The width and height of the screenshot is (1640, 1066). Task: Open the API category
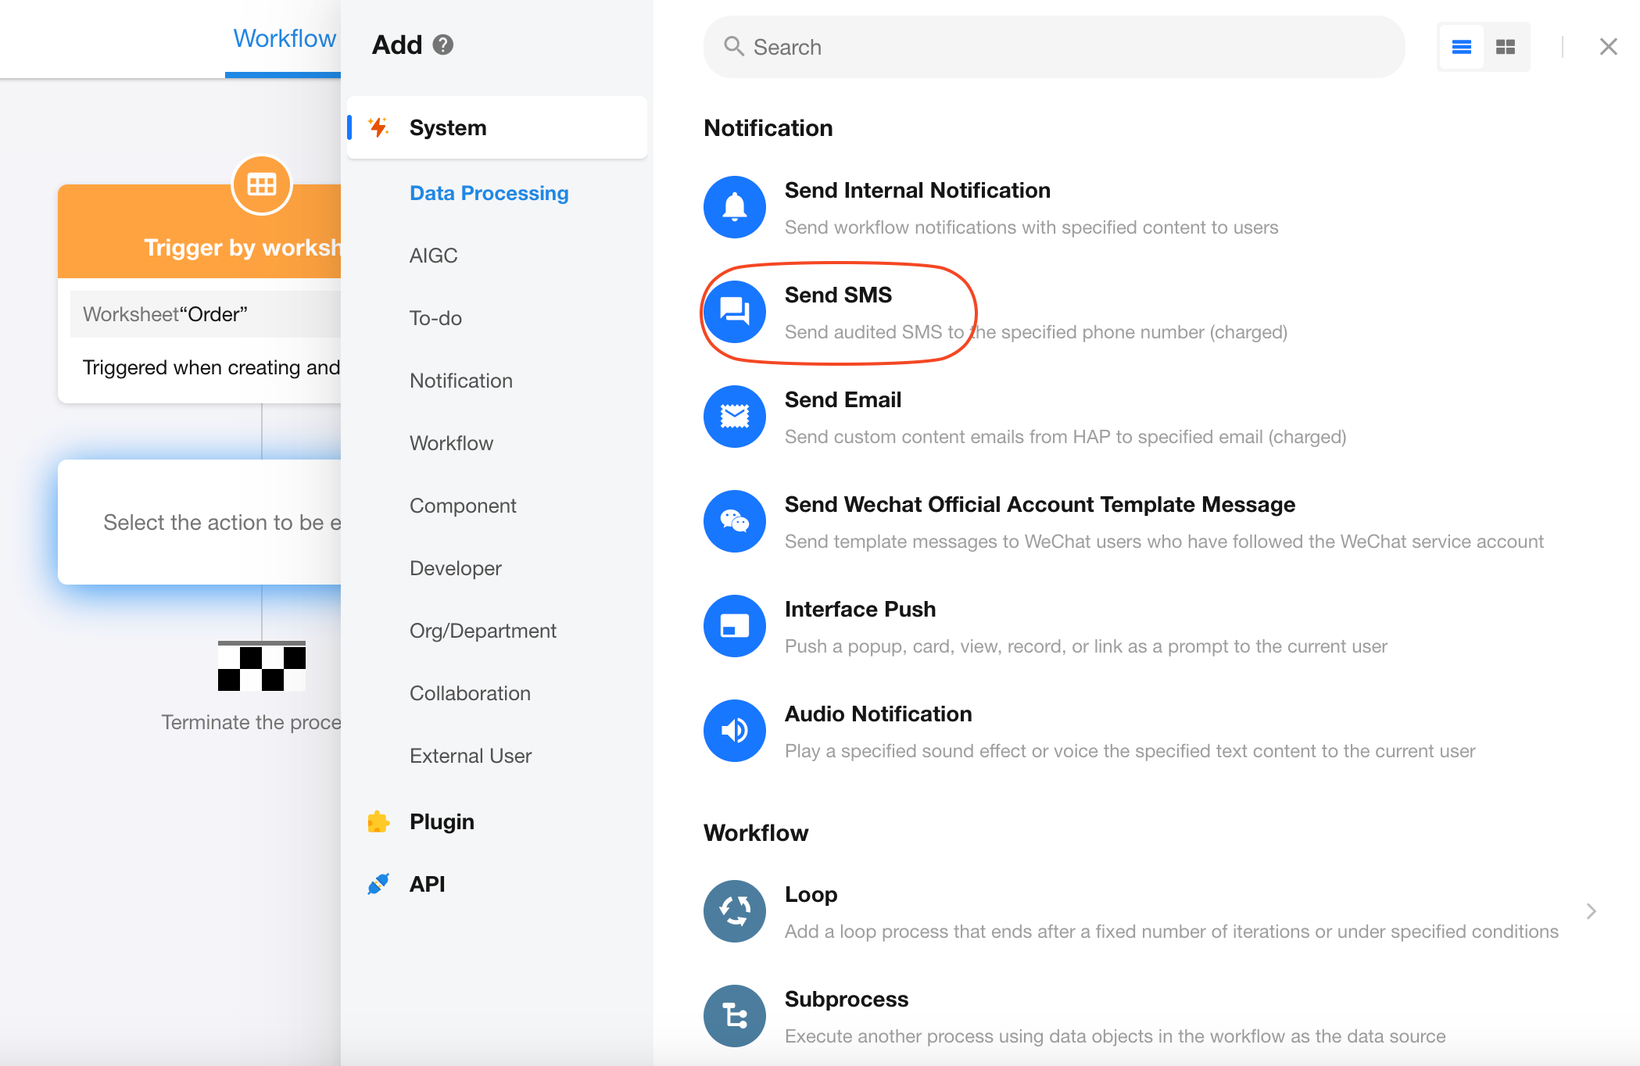point(427,884)
